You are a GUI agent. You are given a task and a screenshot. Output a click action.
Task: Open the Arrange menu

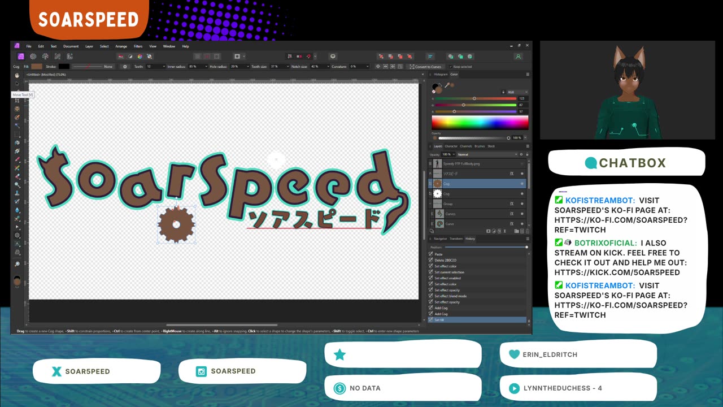click(x=121, y=46)
